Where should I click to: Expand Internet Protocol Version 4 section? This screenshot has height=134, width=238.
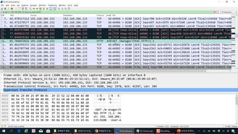click(x=1, y=83)
